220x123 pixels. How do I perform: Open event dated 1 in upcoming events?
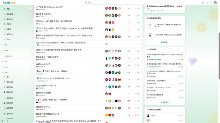[165, 26]
